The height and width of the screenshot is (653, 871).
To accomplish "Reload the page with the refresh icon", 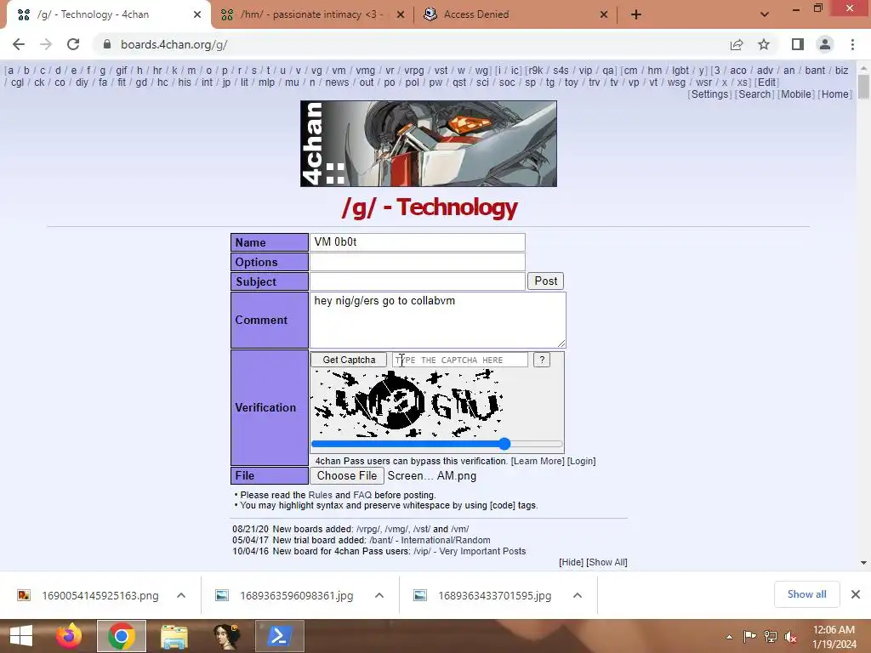I will click(x=73, y=44).
